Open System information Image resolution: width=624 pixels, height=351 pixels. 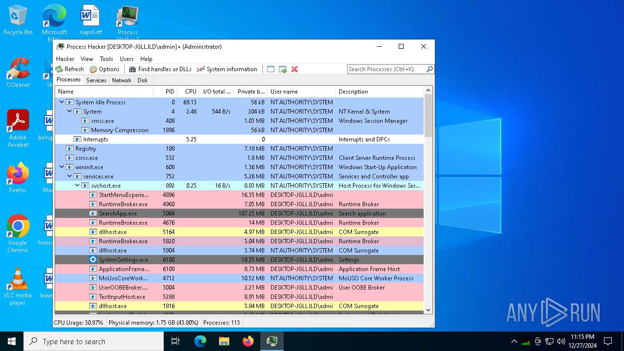coord(227,69)
